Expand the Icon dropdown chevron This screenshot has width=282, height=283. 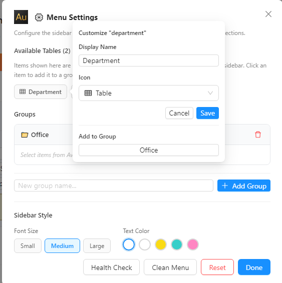(x=210, y=93)
